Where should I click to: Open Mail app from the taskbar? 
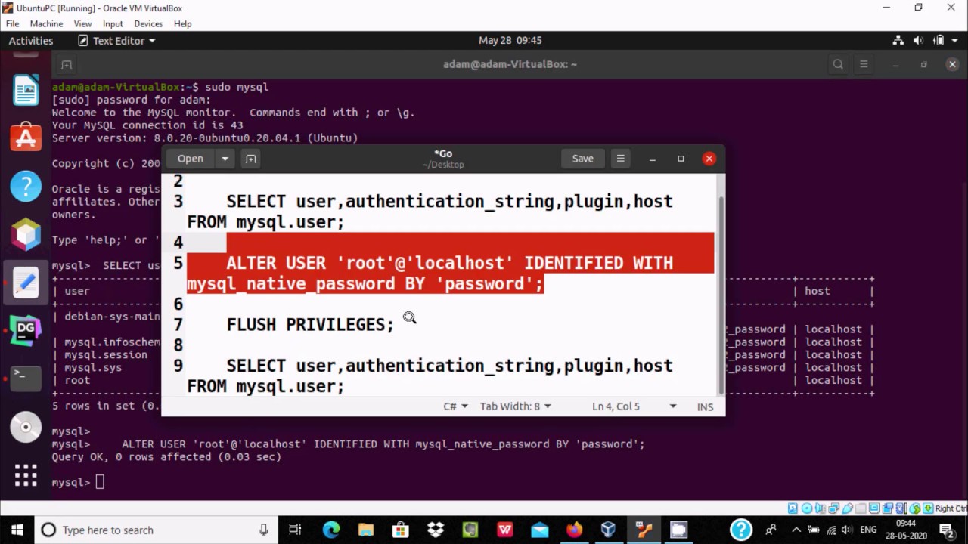click(x=540, y=530)
